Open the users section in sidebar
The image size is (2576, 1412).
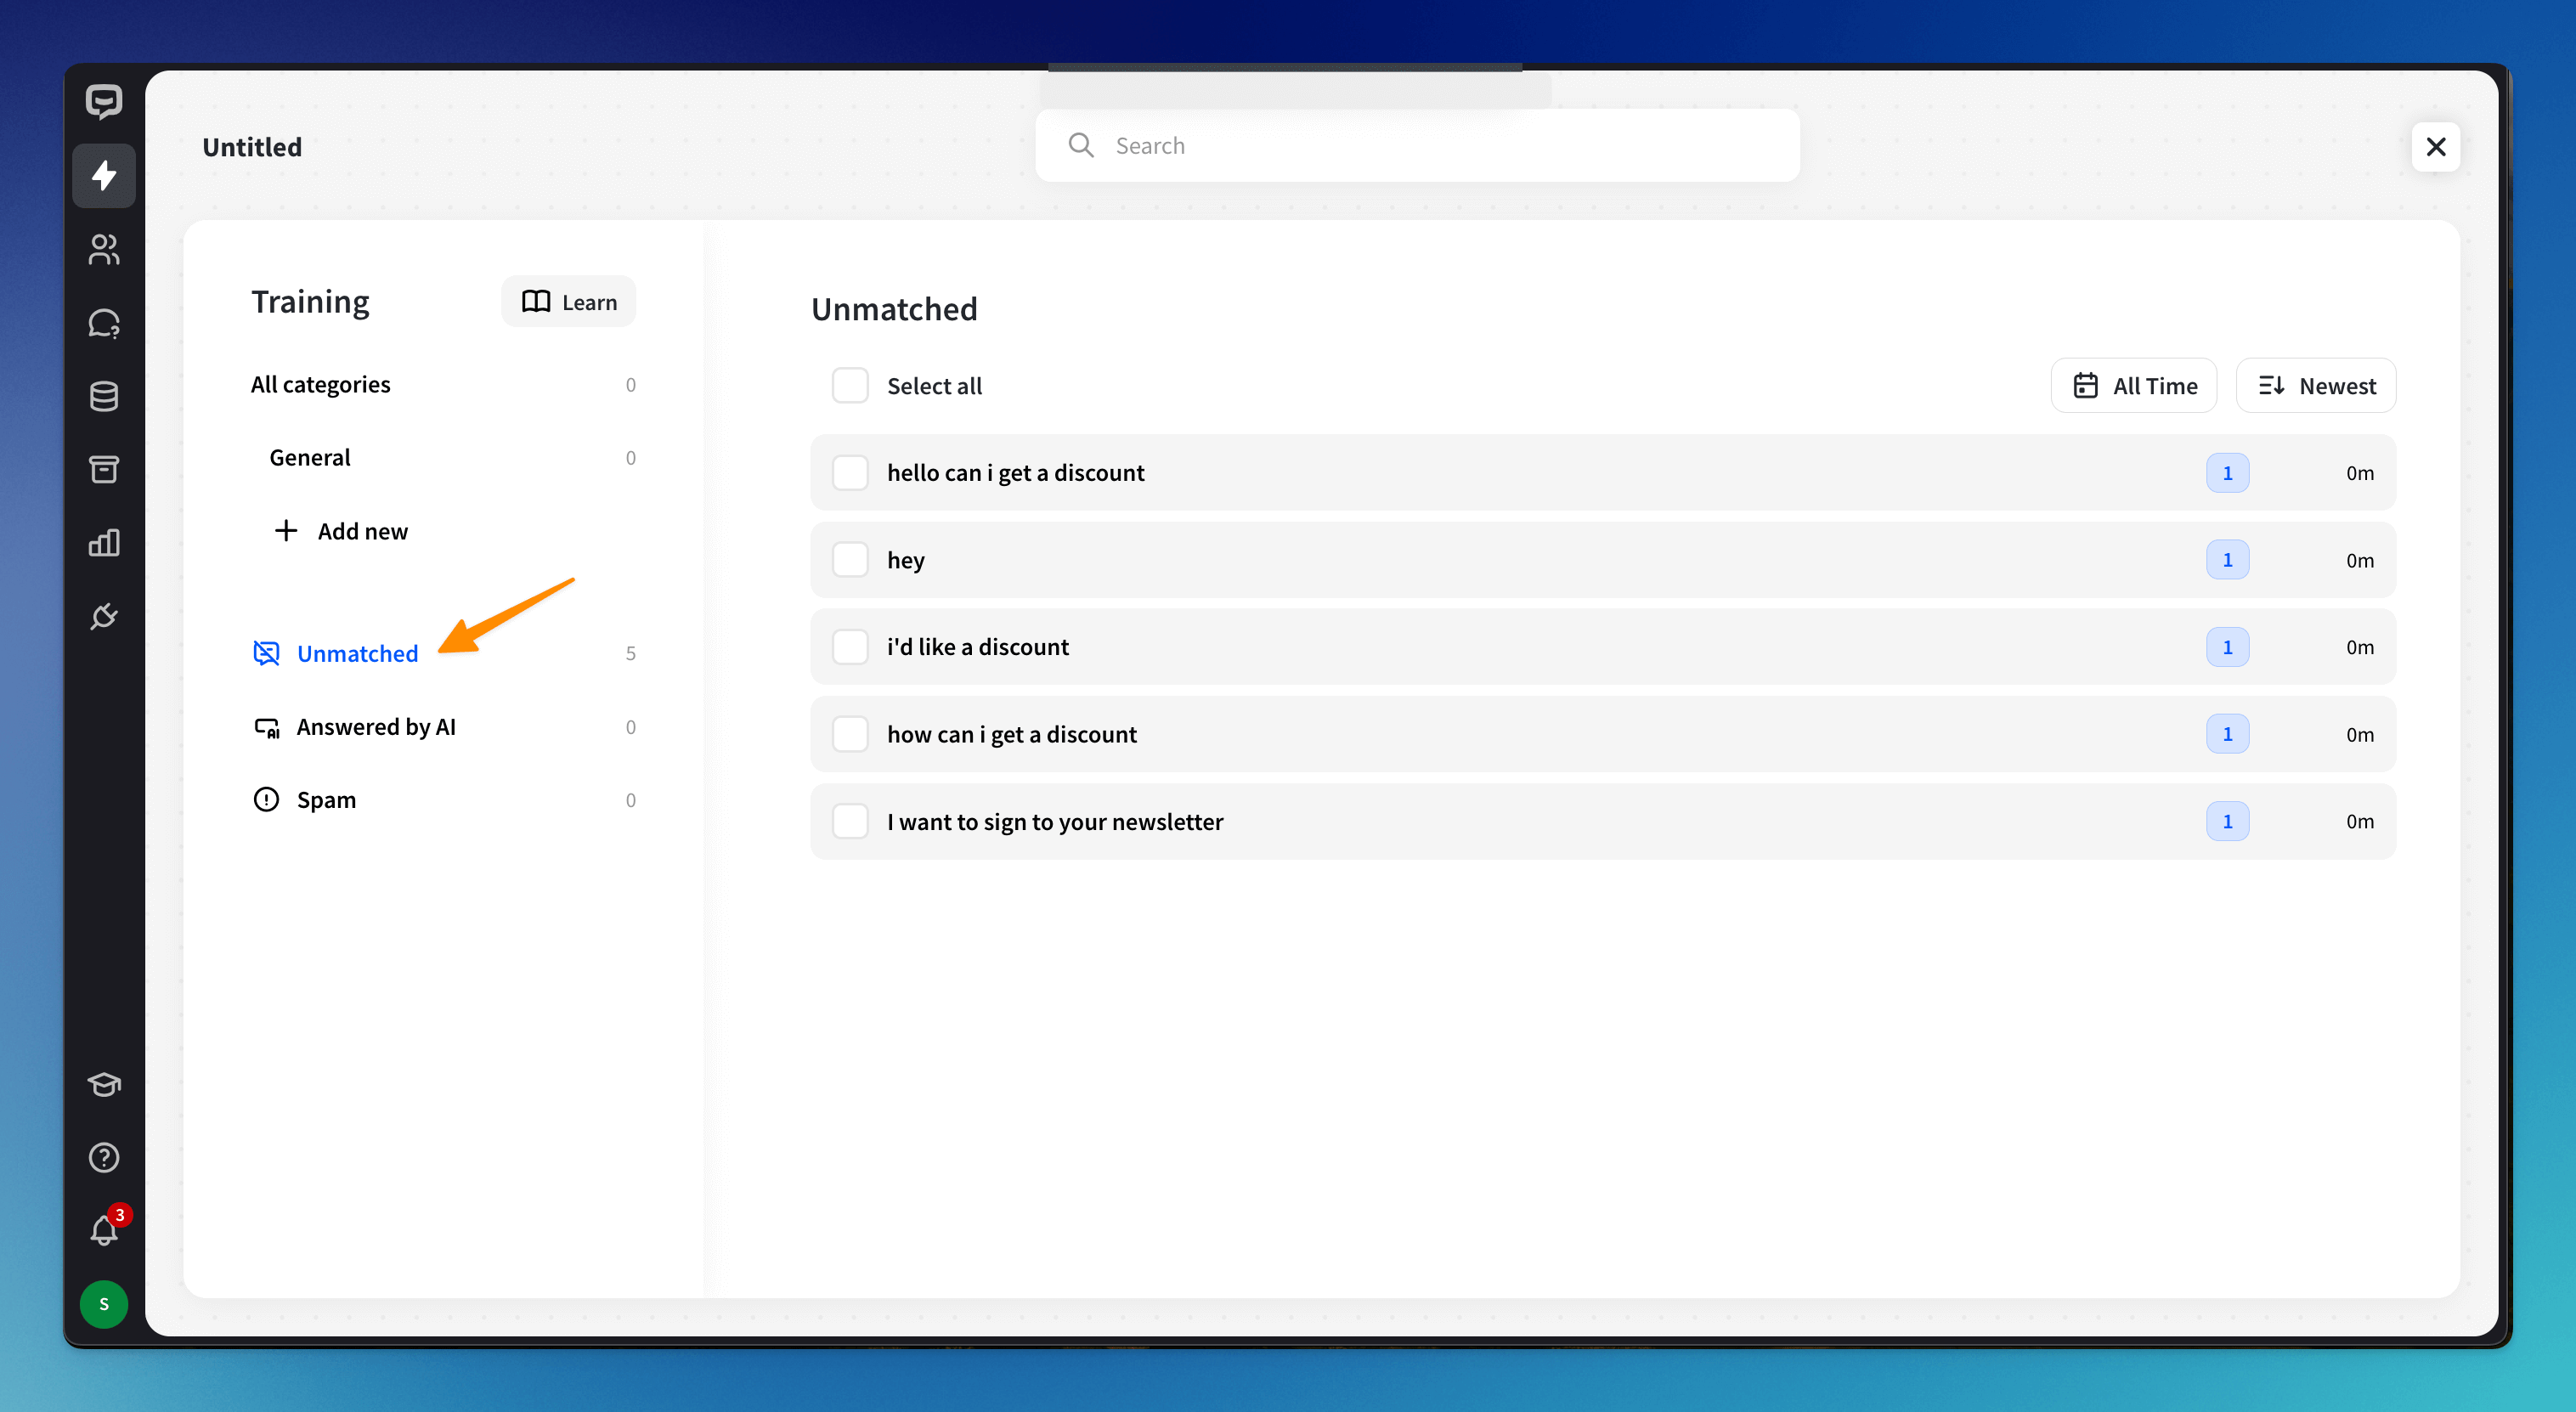pyautogui.click(x=104, y=249)
